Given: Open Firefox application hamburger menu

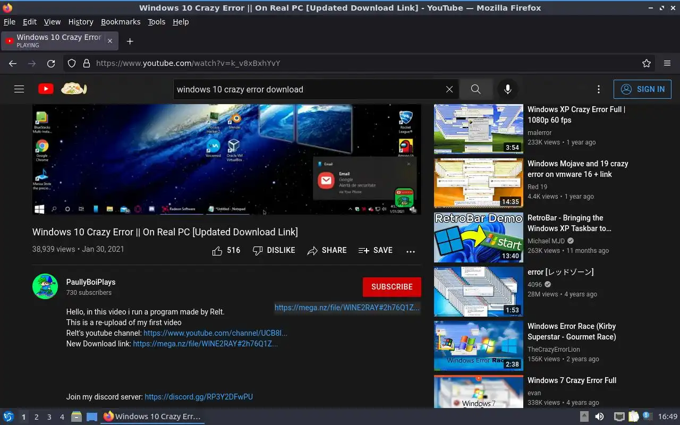Looking at the screenshot, I should (667, 63).
